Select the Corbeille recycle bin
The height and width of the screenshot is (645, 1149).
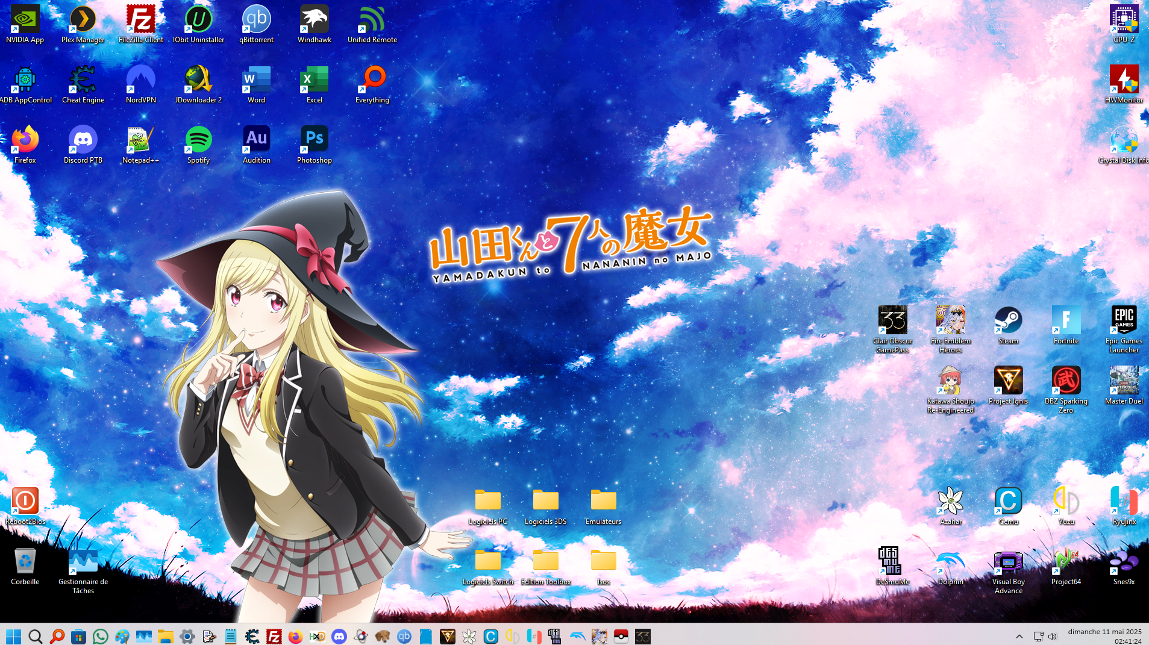click(25, 566)
